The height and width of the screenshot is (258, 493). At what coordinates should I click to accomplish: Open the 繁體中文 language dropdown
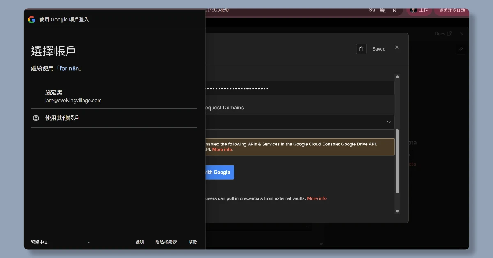click(61, 242)
